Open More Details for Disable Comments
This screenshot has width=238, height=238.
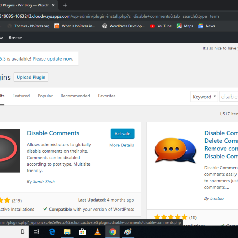[x=122, y=145]
